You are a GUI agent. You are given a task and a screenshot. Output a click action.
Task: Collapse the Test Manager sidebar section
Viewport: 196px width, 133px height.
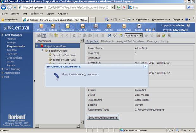pos(3,35)
